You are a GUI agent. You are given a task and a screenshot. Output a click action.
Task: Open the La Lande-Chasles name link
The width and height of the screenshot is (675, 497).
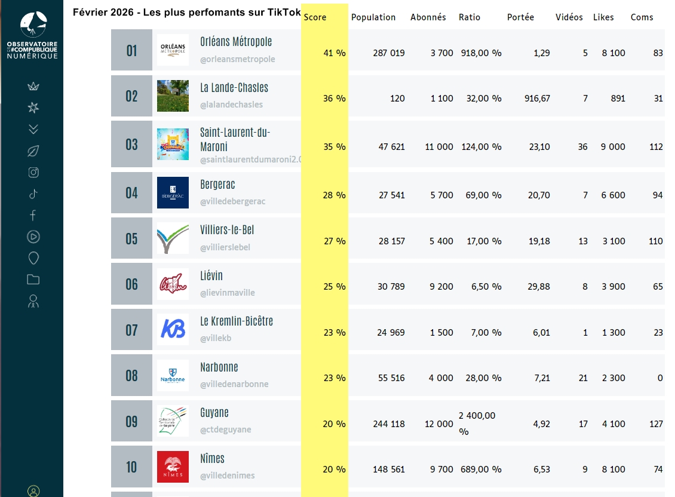(x=234, y=87)
